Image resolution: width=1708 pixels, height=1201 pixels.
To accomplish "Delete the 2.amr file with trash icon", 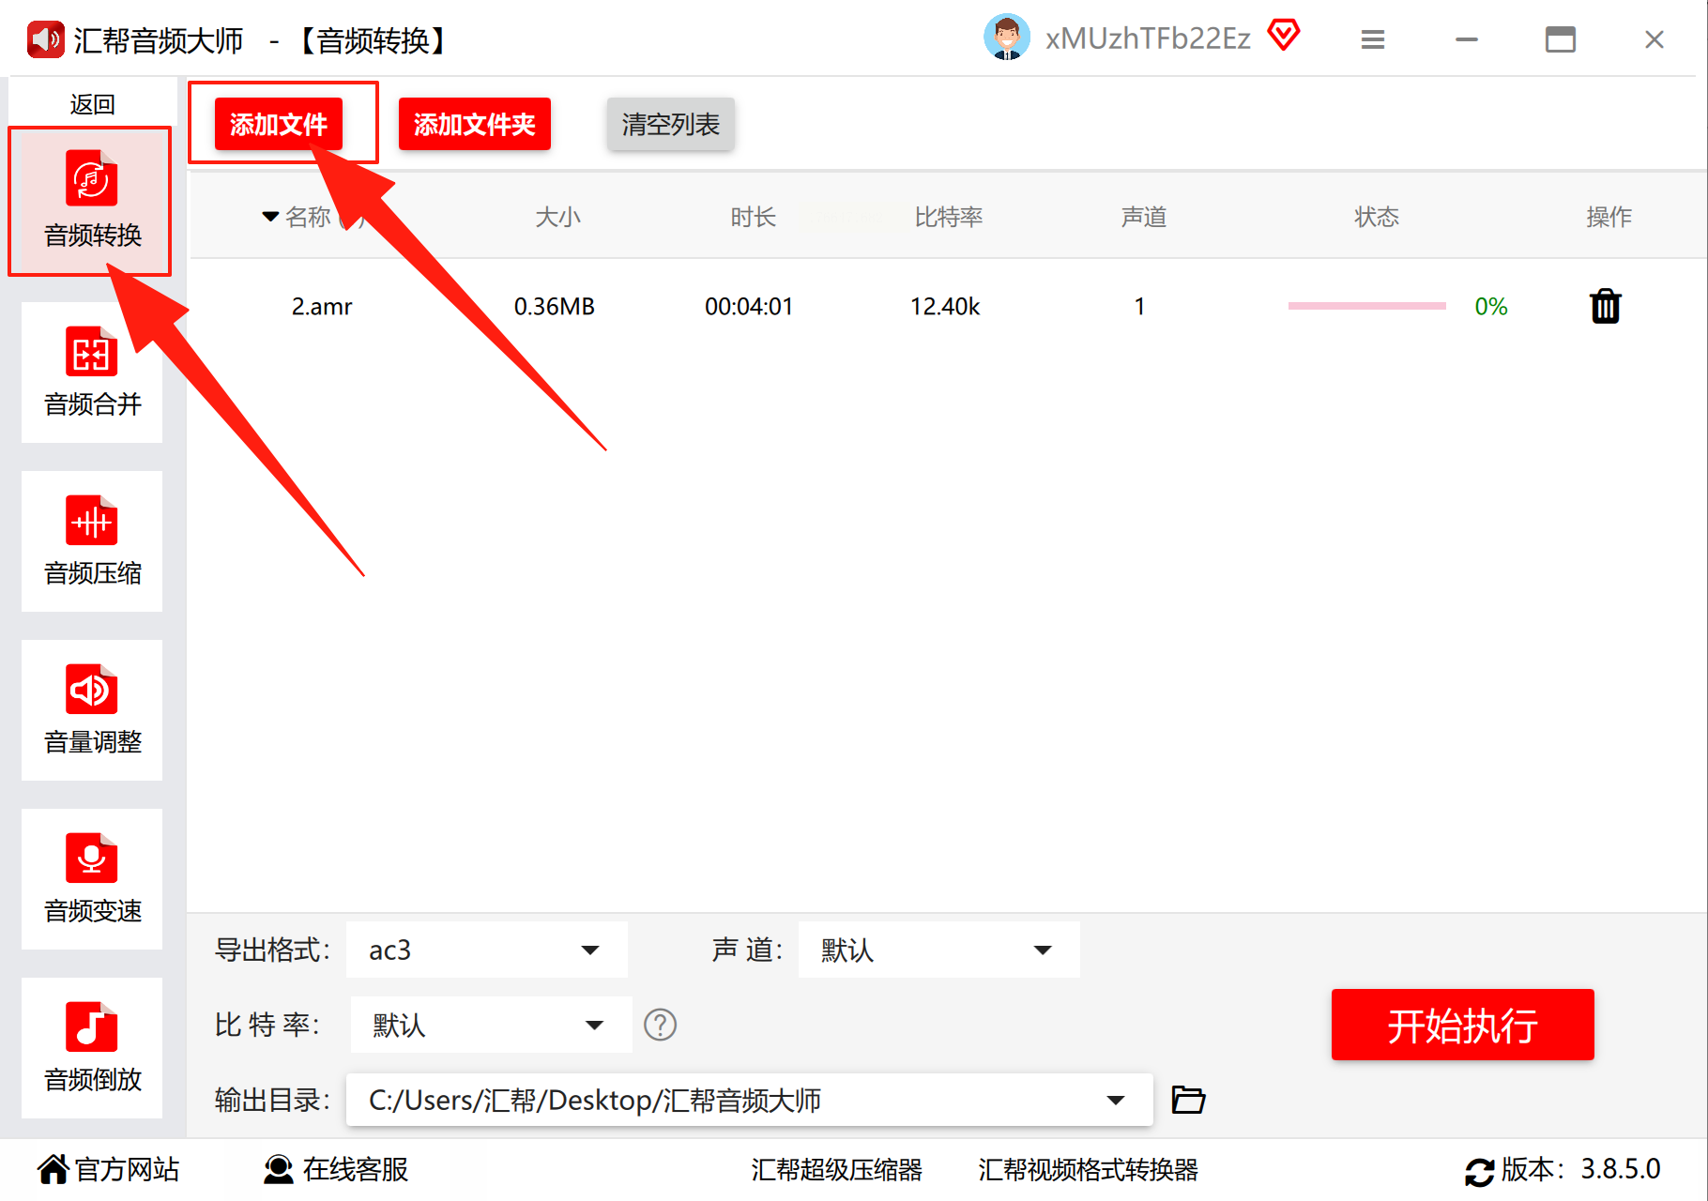I will tap(1606, 307).
